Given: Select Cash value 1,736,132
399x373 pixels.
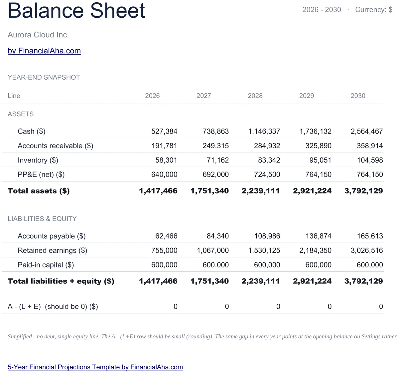Looking at the screenshot, I should pos(316,131).
